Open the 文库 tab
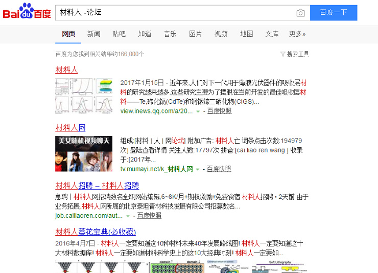This screenshot has height=273, width=378. (x=272, y=34)
